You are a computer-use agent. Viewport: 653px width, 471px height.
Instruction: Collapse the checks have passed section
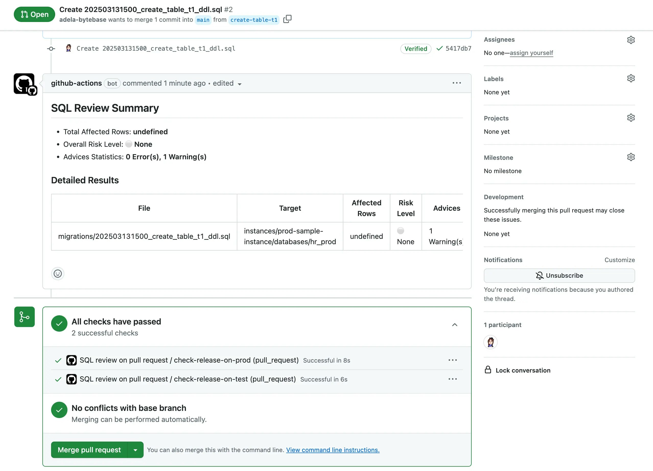pyautogui.click(x=455, y=325)
